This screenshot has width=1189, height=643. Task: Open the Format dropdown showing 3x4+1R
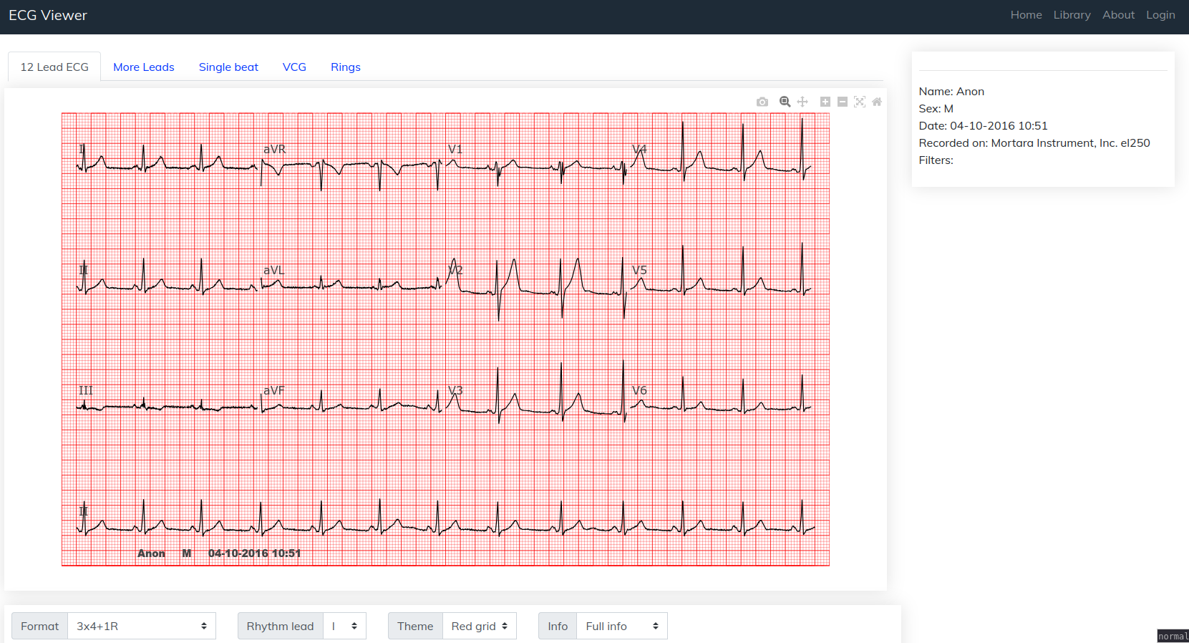(142, 626)
